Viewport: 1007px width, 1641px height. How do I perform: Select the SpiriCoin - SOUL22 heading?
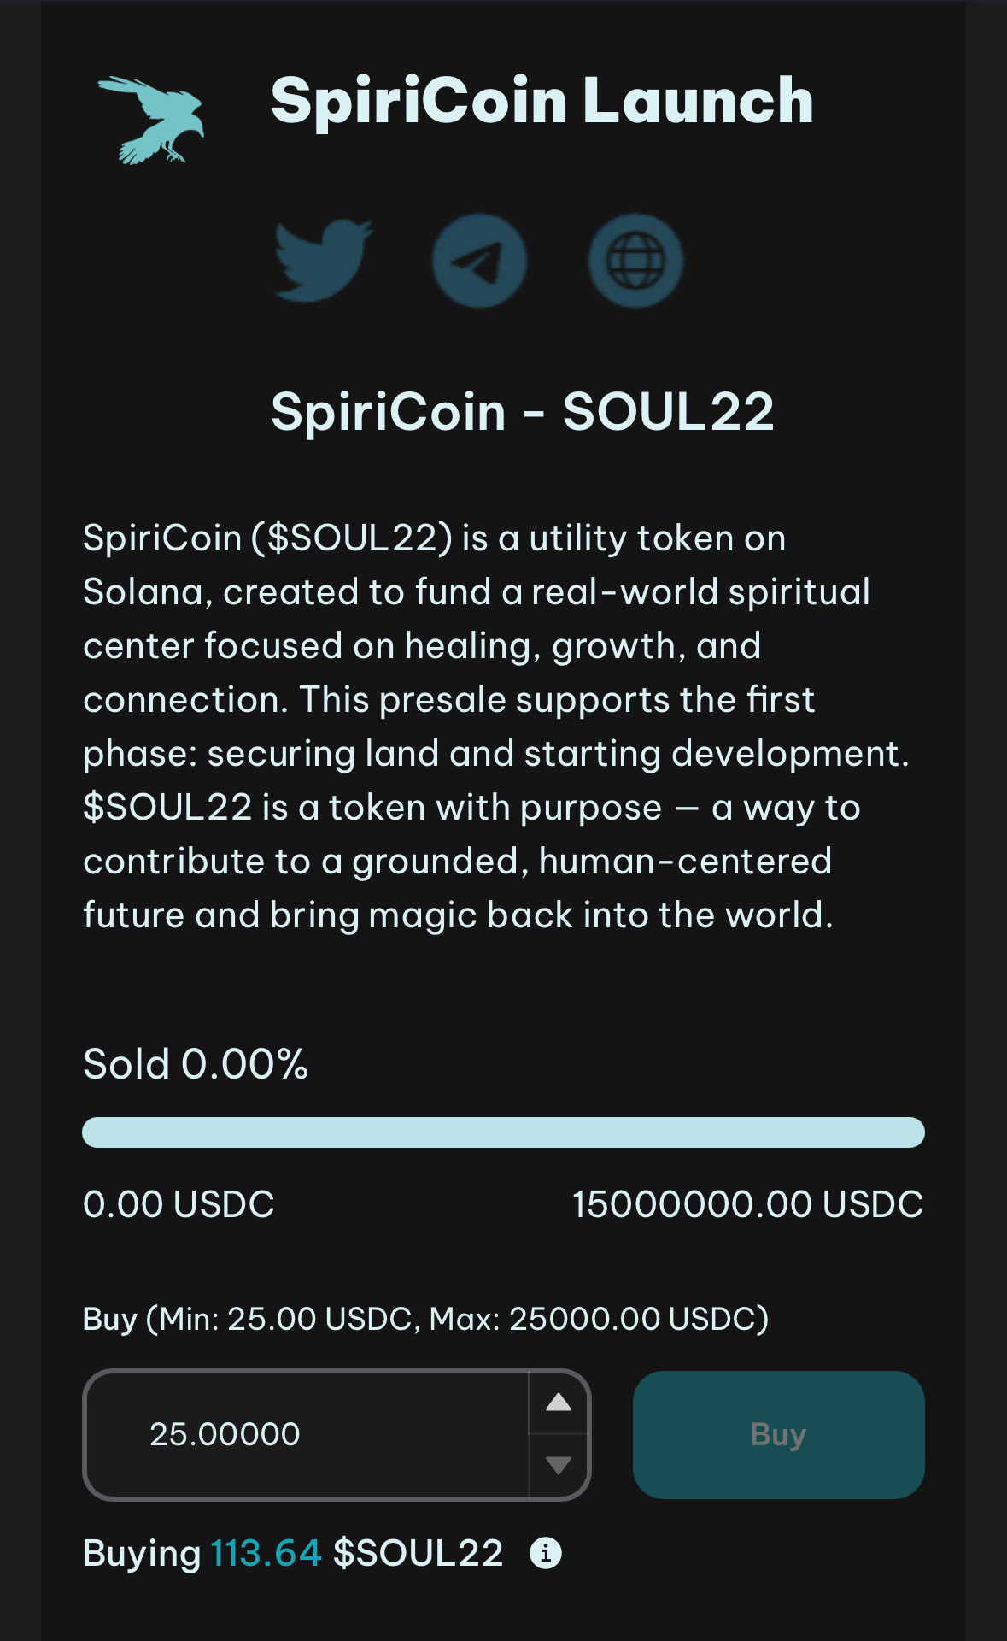522,412
